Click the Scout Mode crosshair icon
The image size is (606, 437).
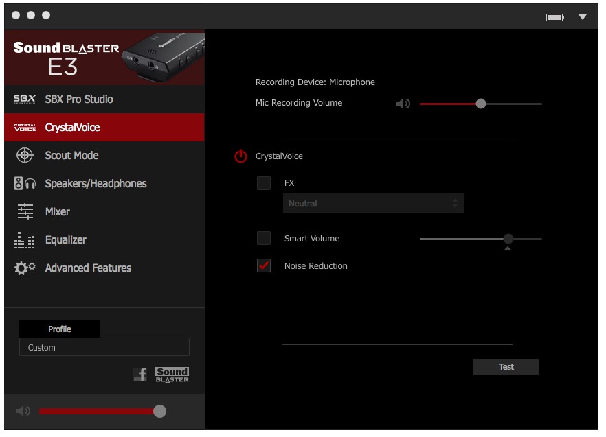coord(25,156)
